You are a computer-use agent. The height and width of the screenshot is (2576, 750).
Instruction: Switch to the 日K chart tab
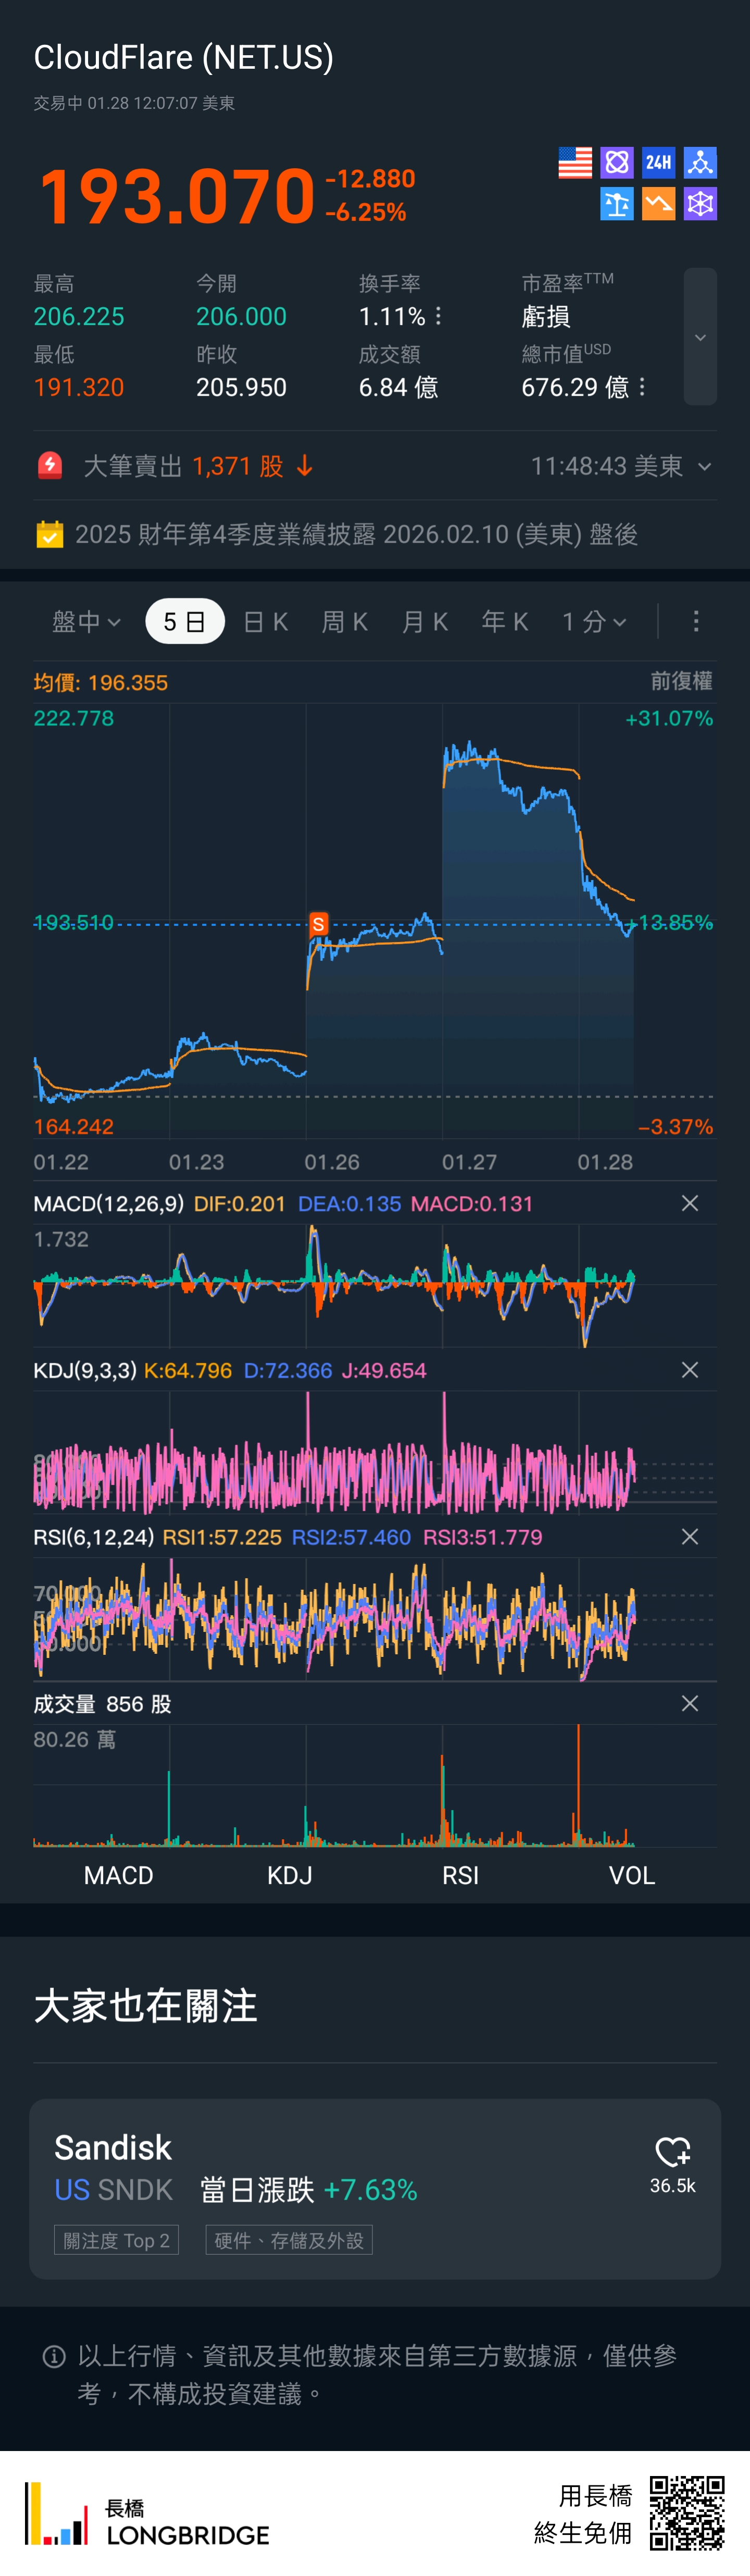point(266,622)
